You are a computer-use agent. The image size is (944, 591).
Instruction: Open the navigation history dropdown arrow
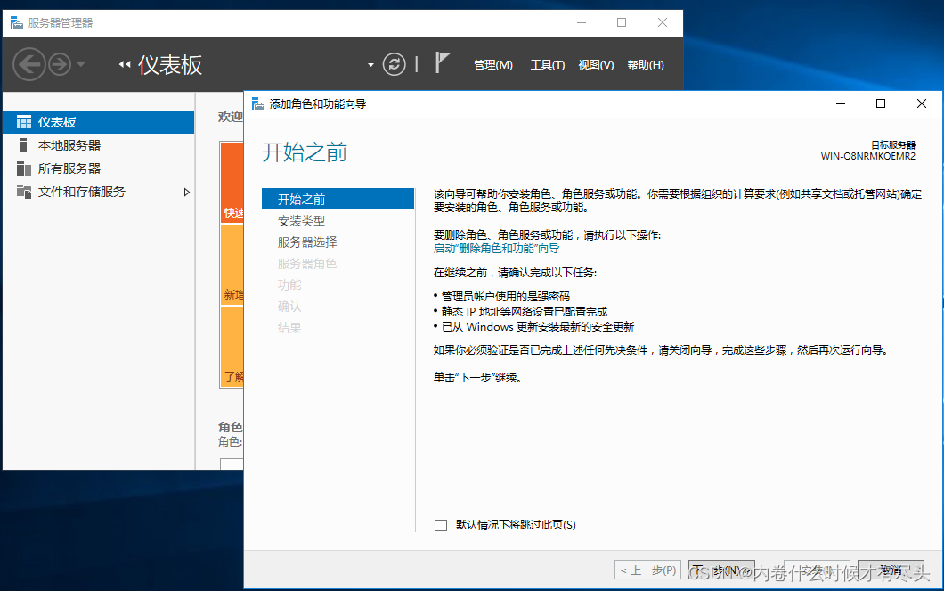pyautogui.click(x=81, y=64)
